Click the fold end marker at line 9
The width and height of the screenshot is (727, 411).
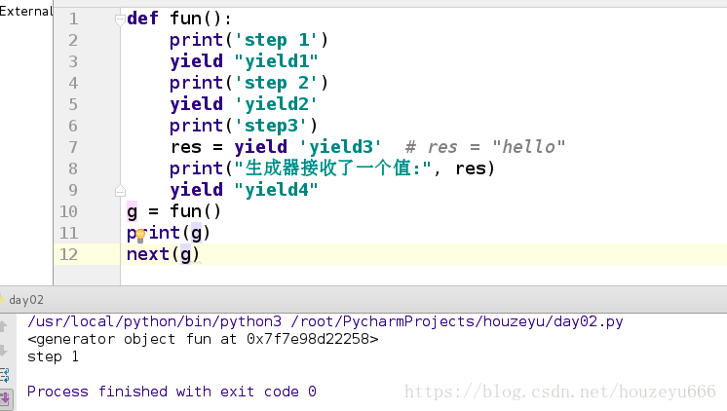120,191
